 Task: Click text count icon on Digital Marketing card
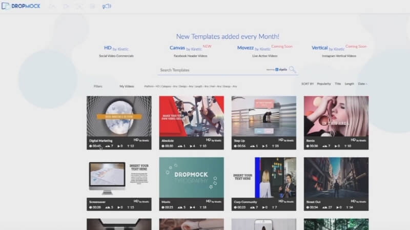[129, 146]
